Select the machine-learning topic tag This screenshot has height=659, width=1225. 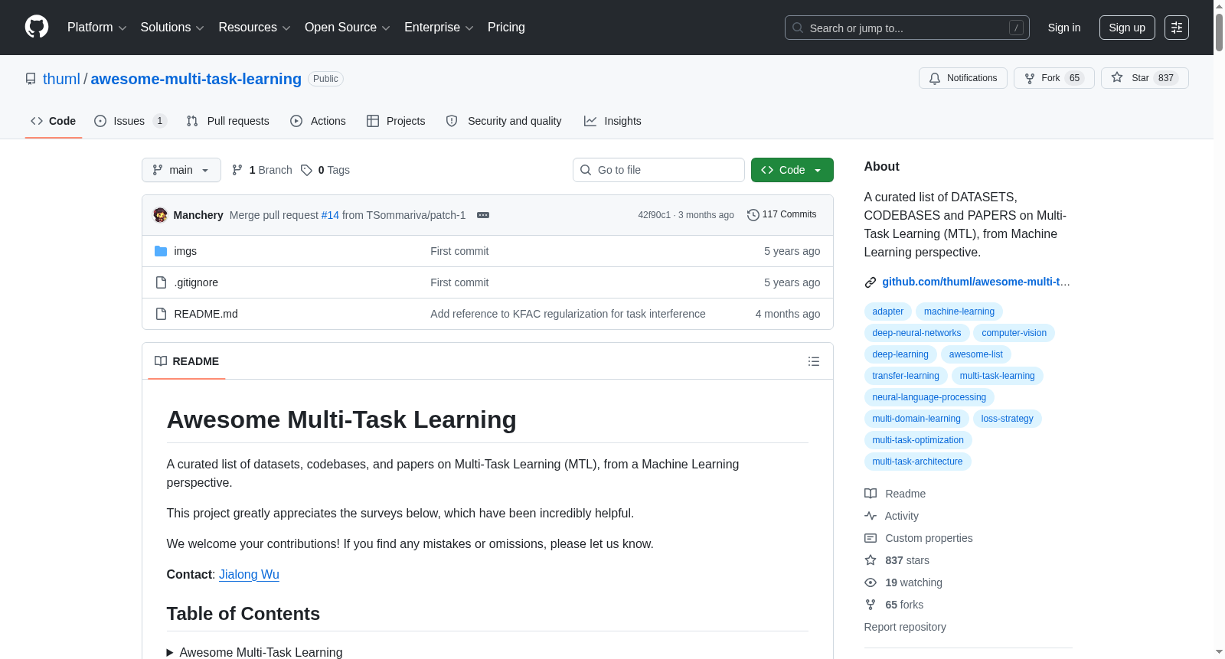coord(959,312)
